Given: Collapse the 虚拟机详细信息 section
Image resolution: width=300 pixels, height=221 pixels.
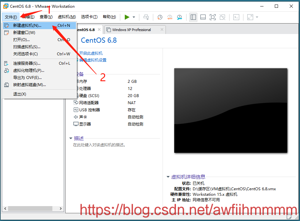Looking at the screenshot, I should [168, 177].
